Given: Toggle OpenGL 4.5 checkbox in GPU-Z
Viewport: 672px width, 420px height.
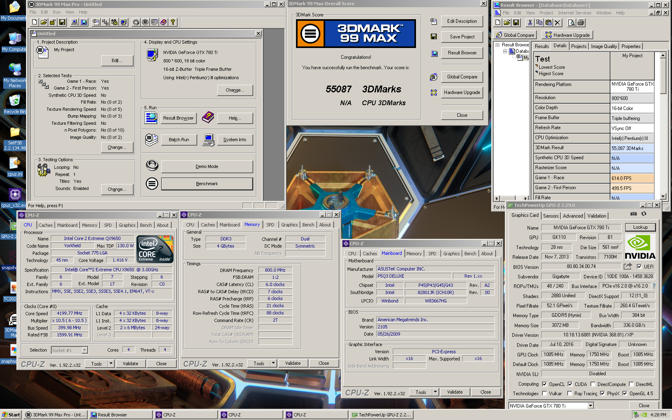Looking at the screenshot, I should [625, 393].
